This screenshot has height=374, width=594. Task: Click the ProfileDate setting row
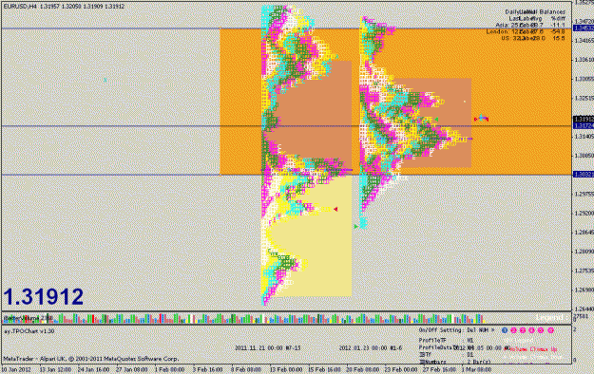464,347
